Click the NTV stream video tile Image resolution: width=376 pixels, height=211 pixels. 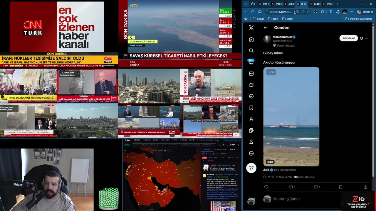pos(180,34)
